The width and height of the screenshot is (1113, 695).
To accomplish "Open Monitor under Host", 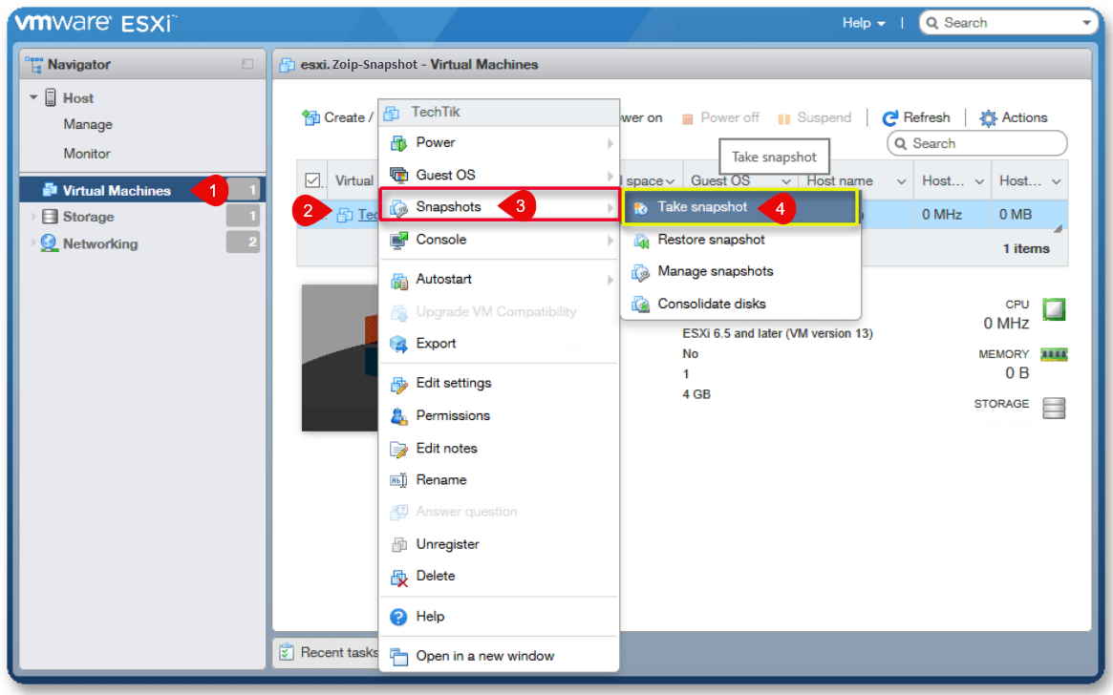I will 87,153.
